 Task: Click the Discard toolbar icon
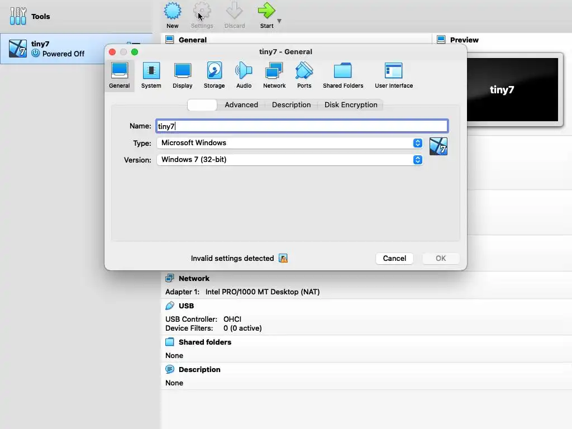[x=234, y=11]
